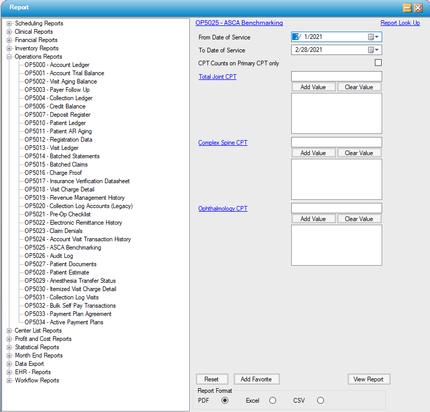This screenshot has width=430, height=412.
Task: Expand Financial Reports tree node
Action: [x=9, y=40]
